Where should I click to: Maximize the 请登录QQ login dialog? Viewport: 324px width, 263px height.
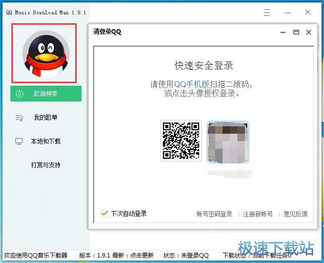[x=296, y=32]
